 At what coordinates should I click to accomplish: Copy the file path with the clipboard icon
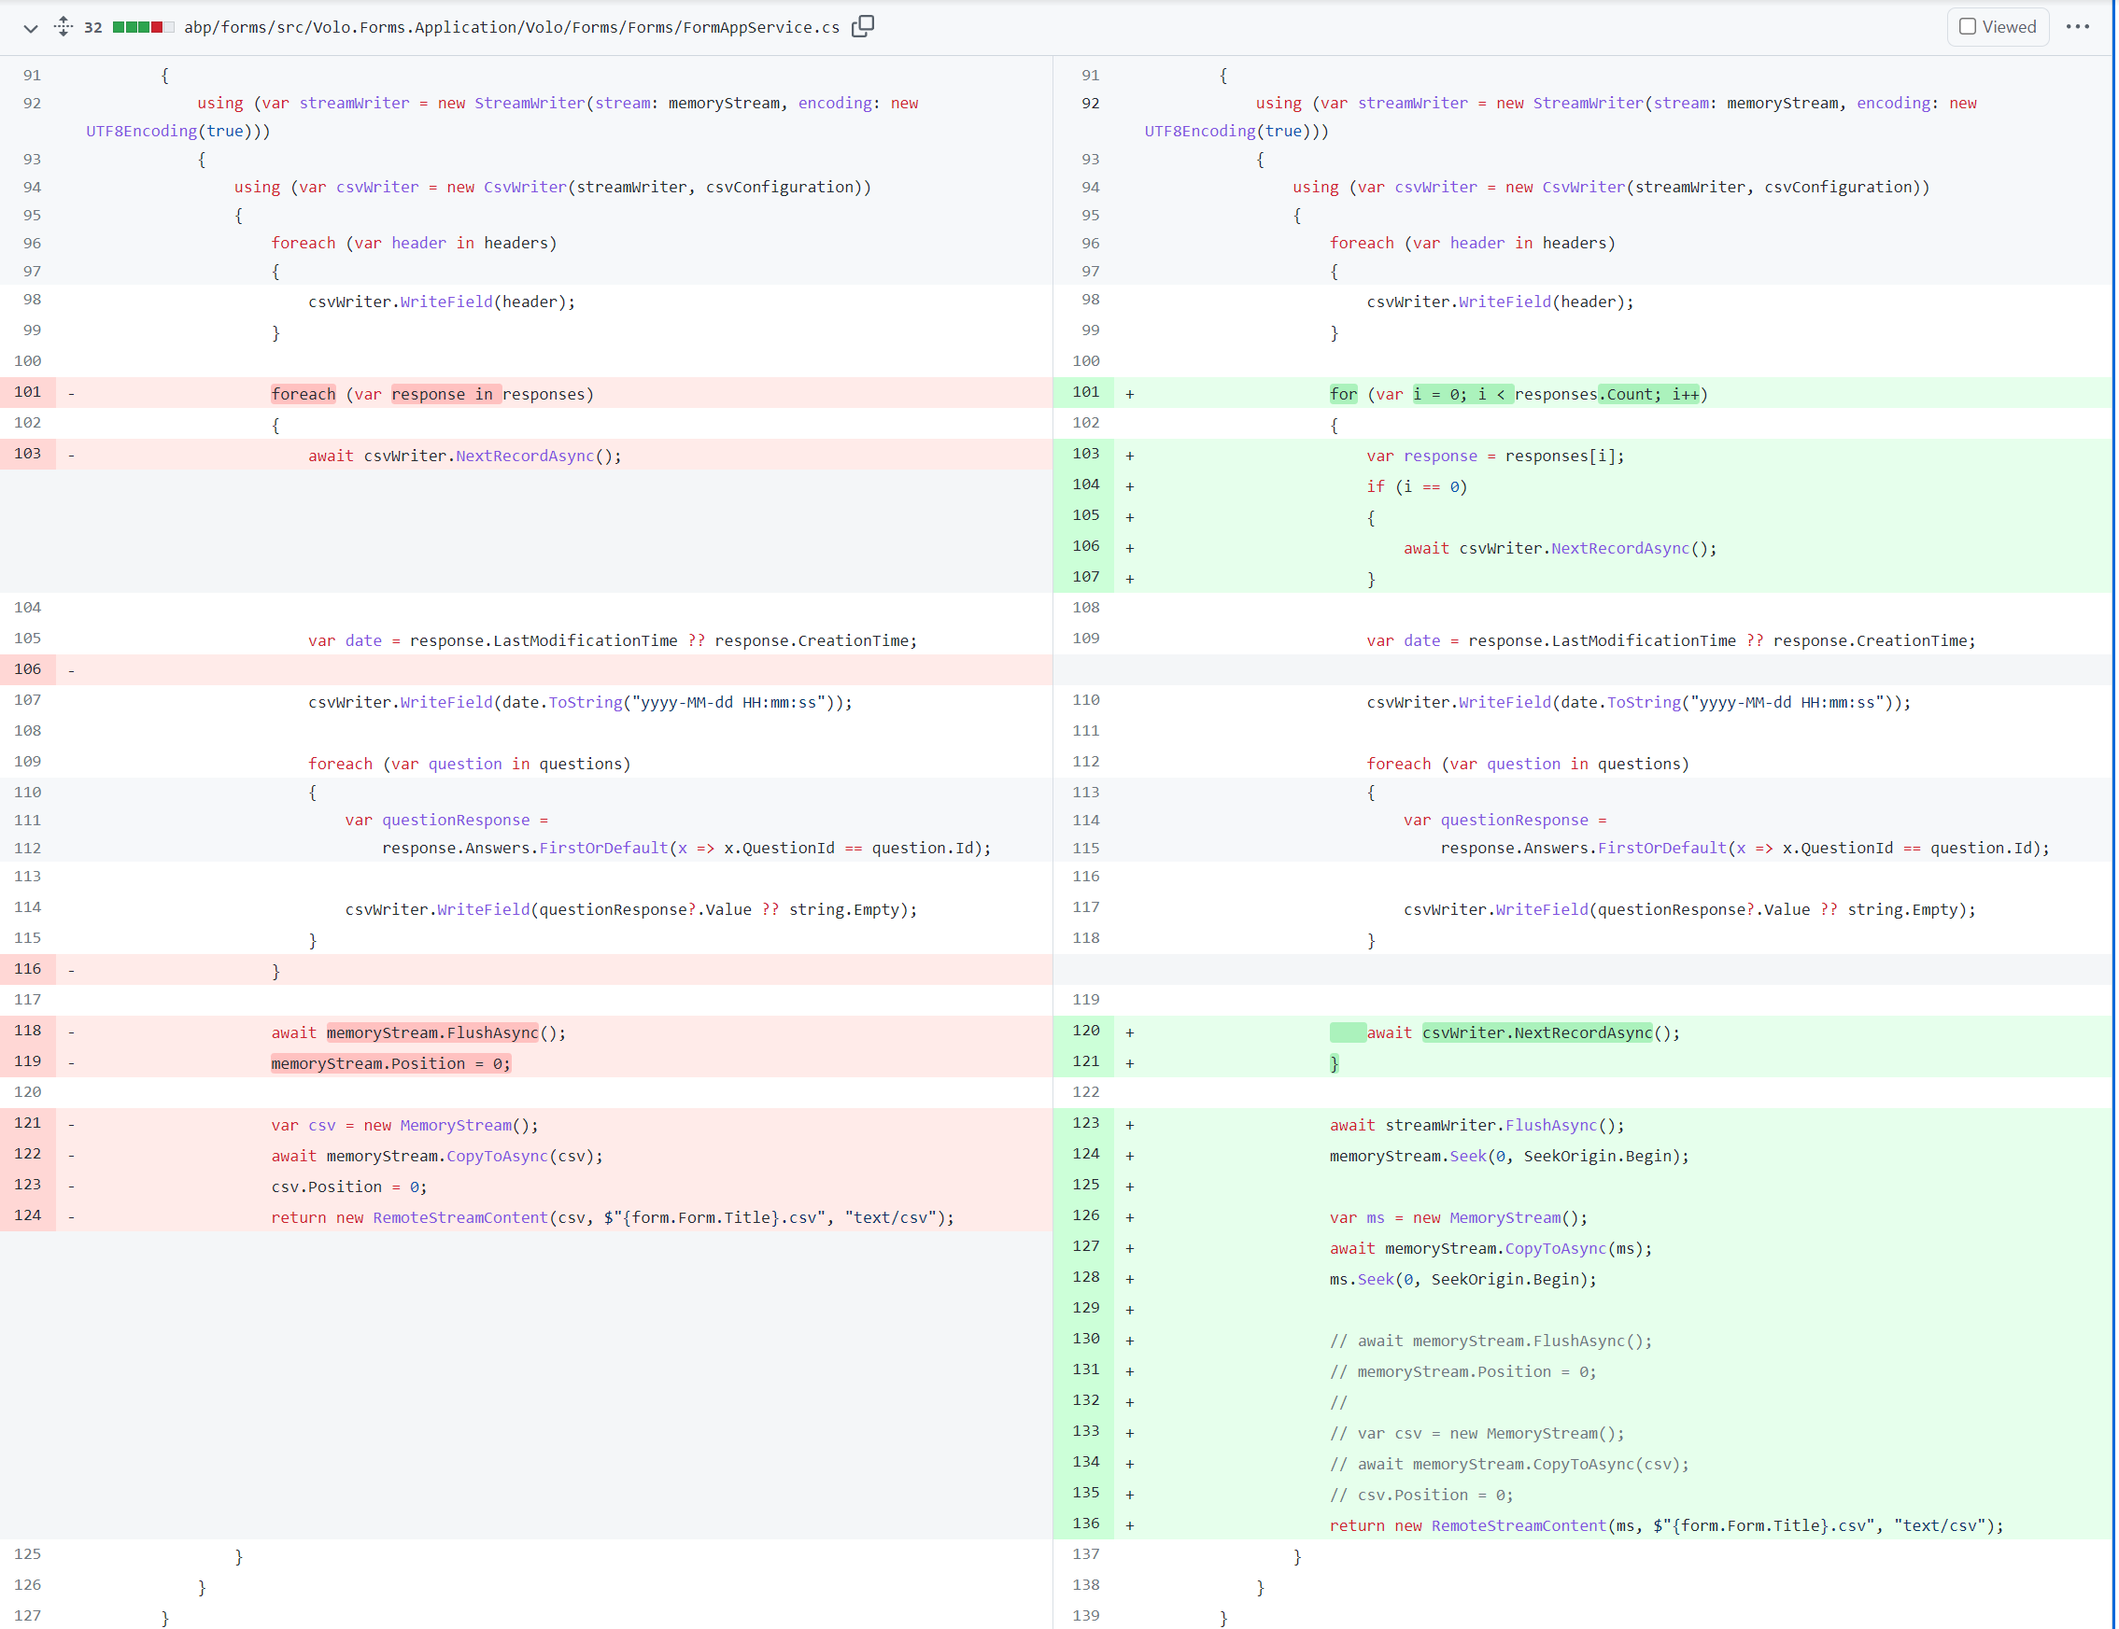click(x=862, y=26)
